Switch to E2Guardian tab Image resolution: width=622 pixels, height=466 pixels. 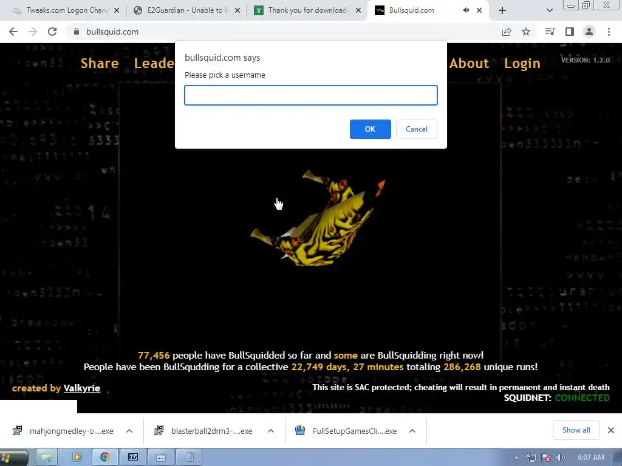point(186,10)
